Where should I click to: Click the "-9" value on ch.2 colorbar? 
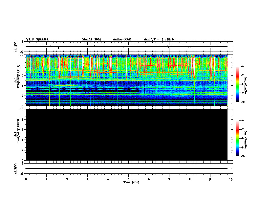[x=242, y=147]
